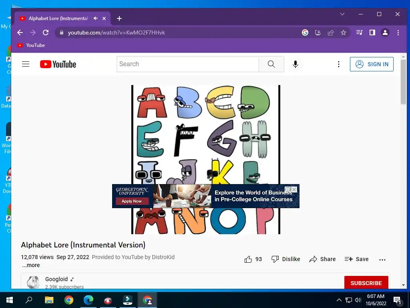Click the page vertical scrollbar thumb
The image size is (410, 308).
pyautogui.click(x=403, y=82)
